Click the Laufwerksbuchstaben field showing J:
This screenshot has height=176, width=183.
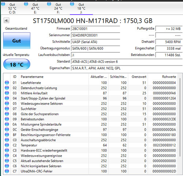[96, 55]
